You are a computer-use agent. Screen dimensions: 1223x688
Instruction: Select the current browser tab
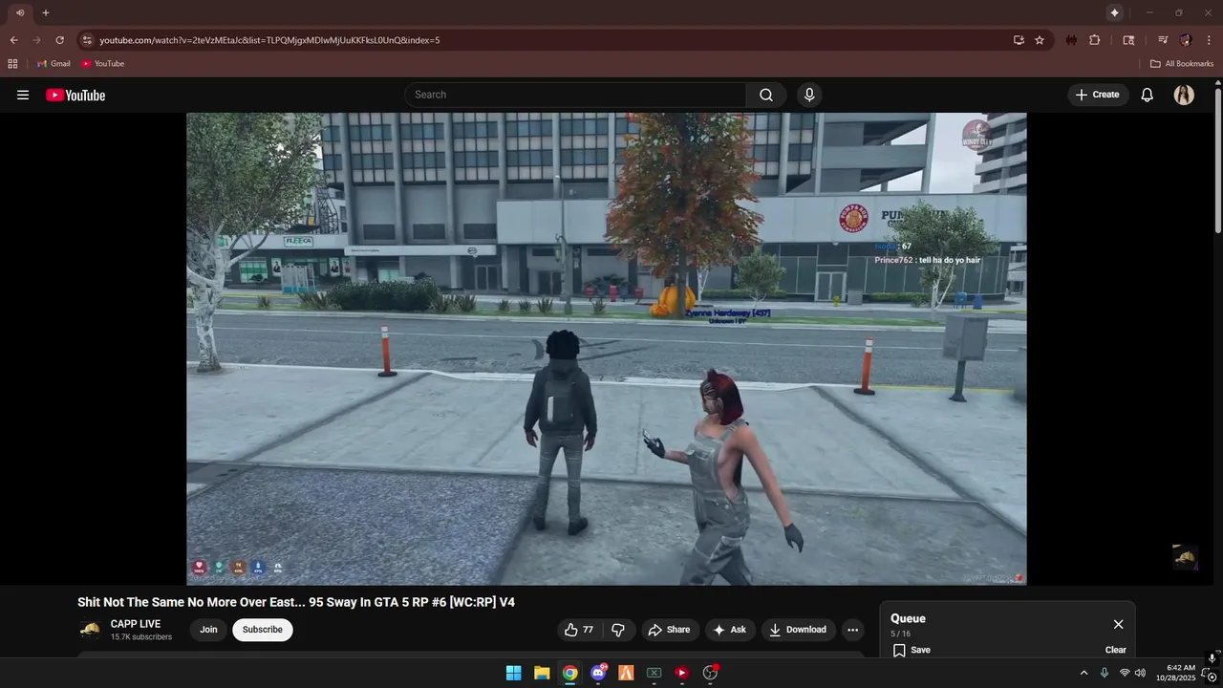[x=20, y=12]
